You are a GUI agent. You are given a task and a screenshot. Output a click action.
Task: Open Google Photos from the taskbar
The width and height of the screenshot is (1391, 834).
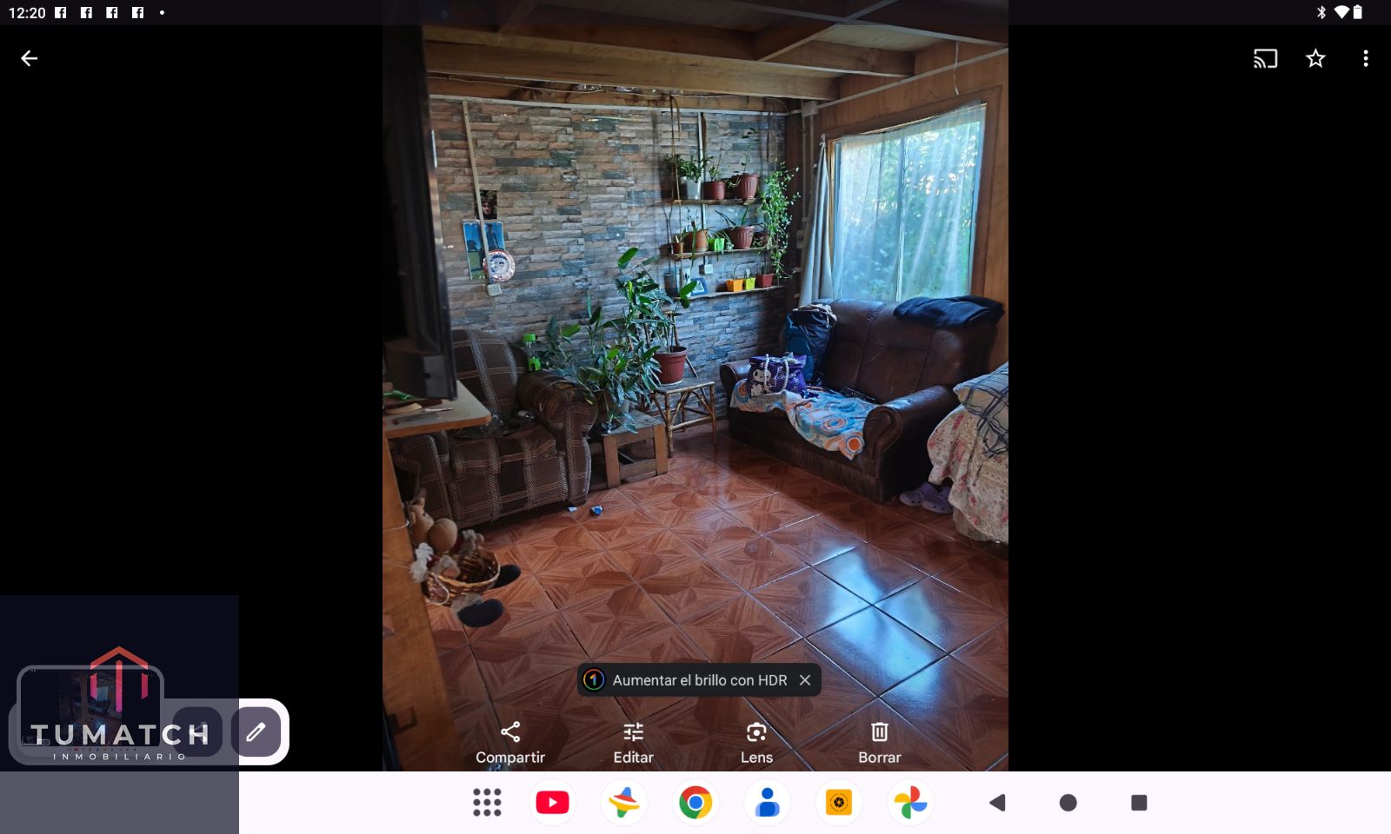(910, 803)
